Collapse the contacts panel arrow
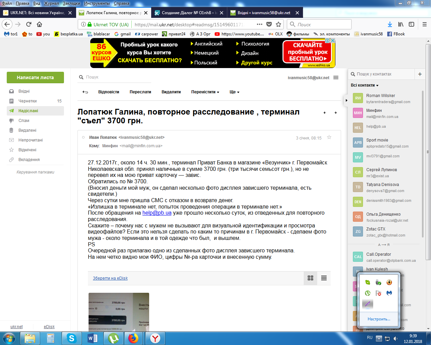The image size is (431, 345). (346, 100)
